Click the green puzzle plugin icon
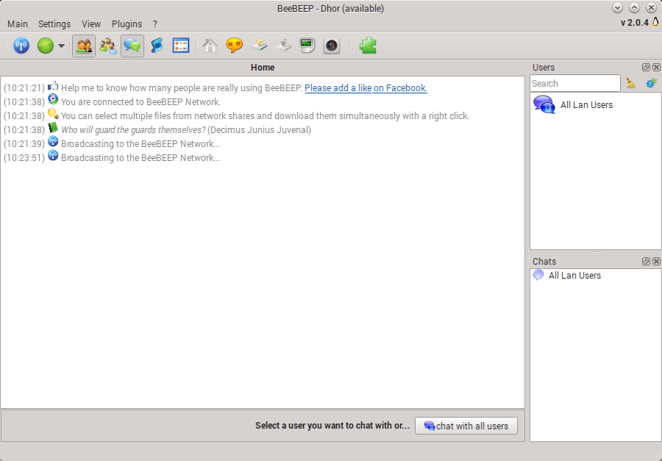Screen dimensions: 662x461 (369, 46)
